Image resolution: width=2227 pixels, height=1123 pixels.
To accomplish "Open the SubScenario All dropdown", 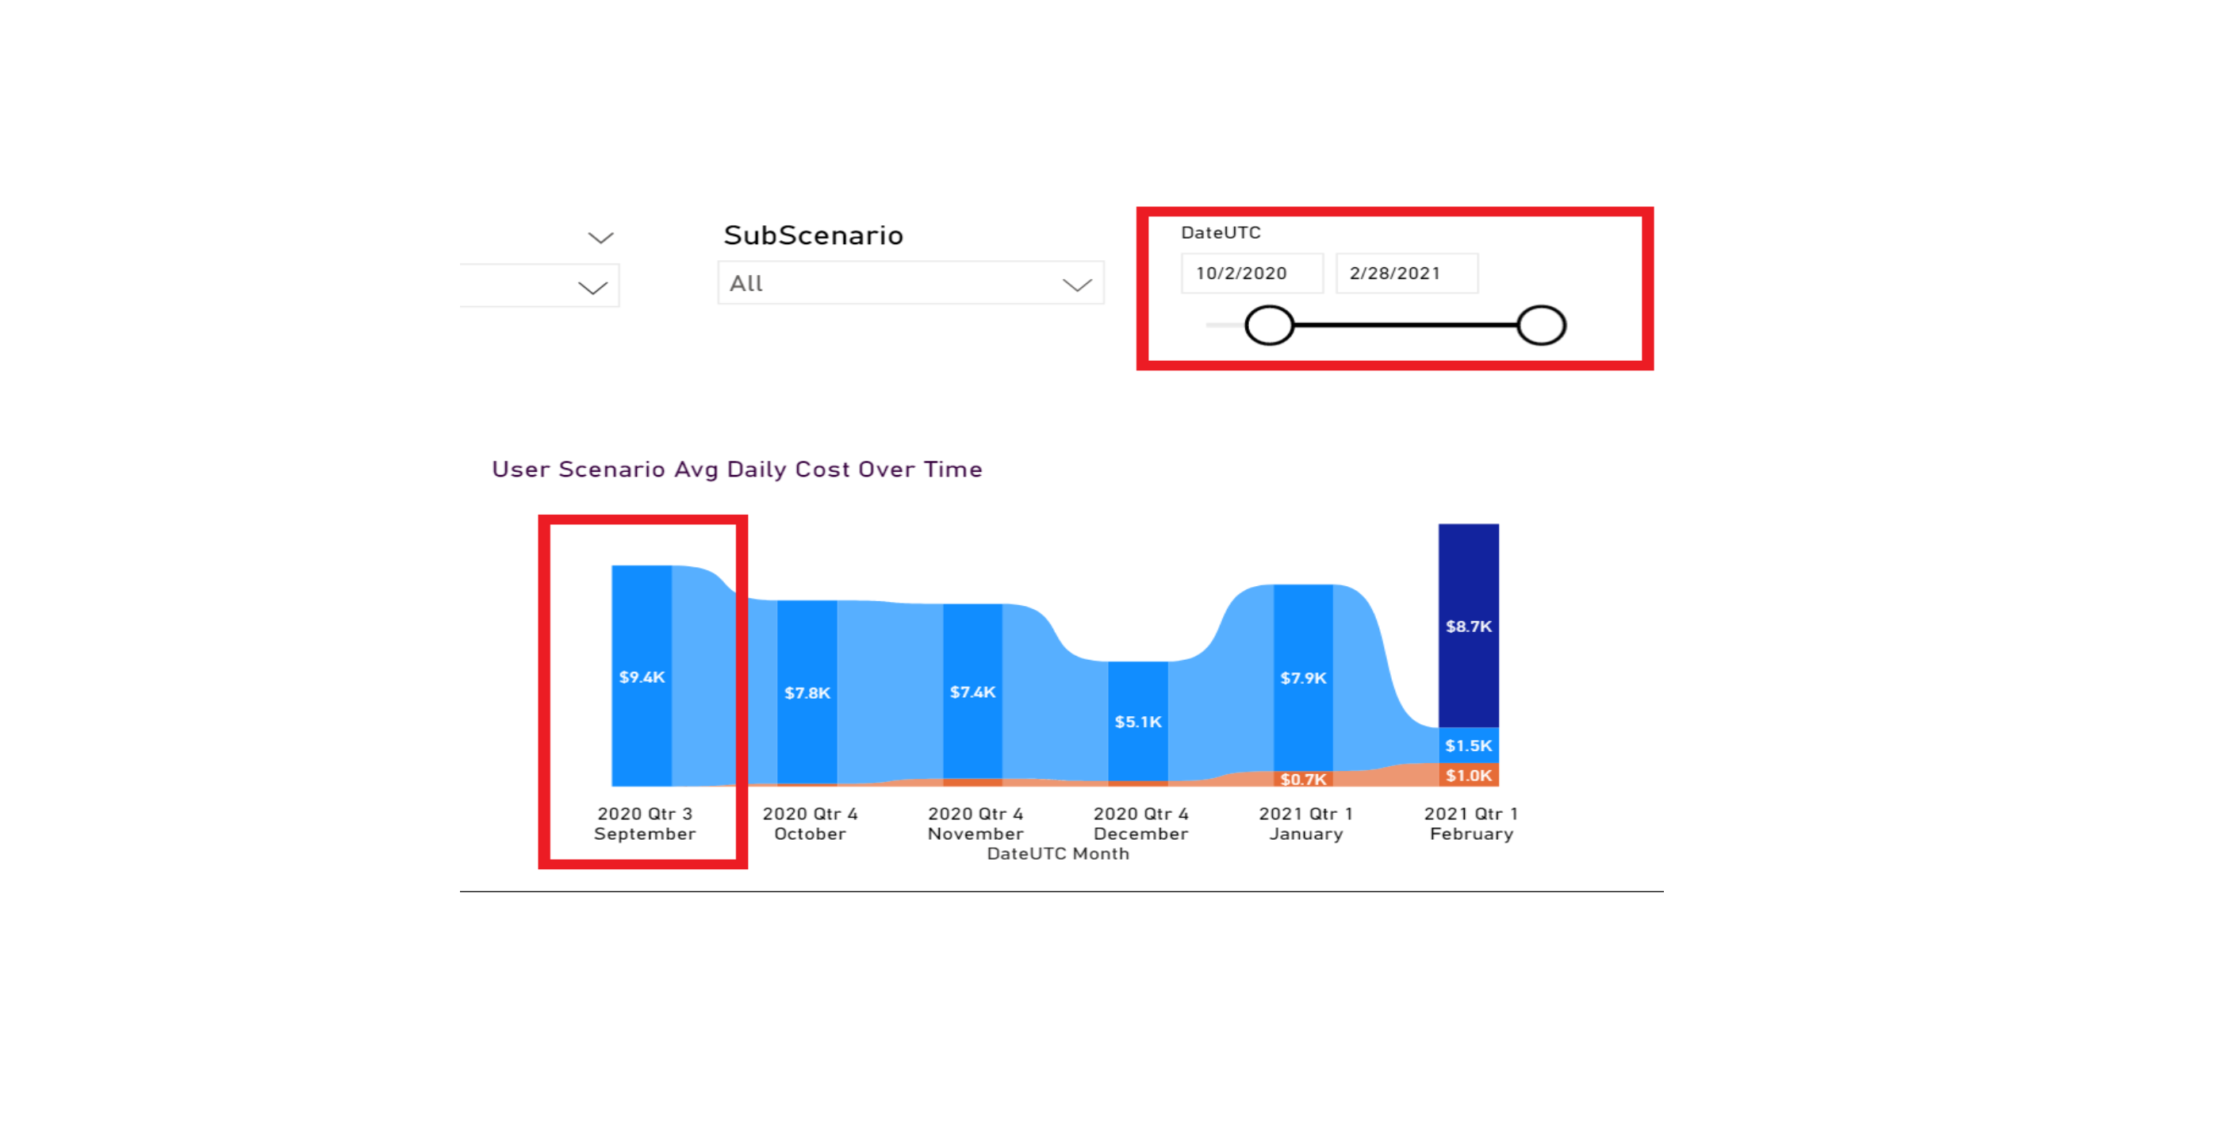I will coord(910,284).
